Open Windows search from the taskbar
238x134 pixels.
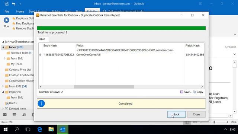pos(17,130)
